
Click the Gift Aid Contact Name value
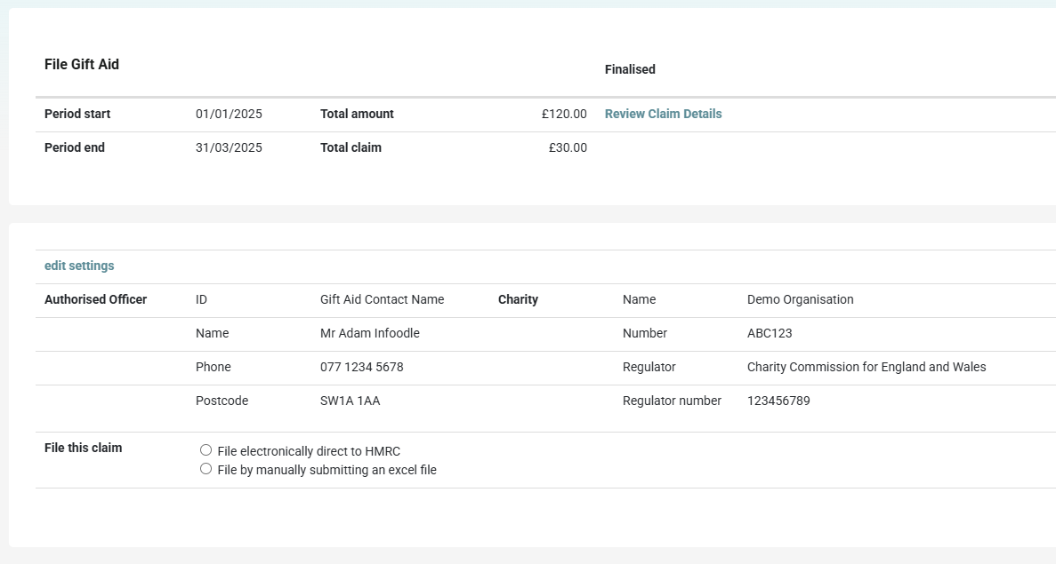[x=382, y=300]
